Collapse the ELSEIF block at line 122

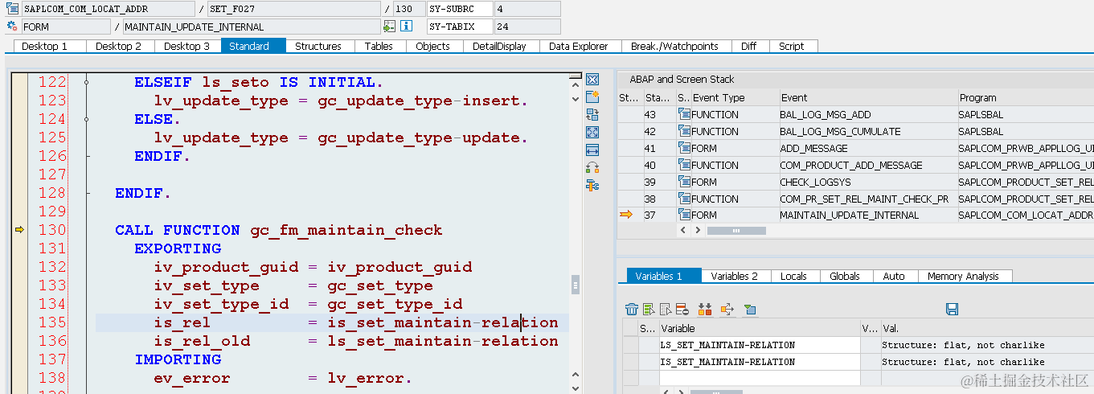(86, 82)
